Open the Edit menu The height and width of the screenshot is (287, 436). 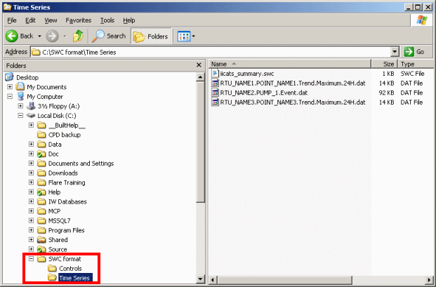[30, 20]
